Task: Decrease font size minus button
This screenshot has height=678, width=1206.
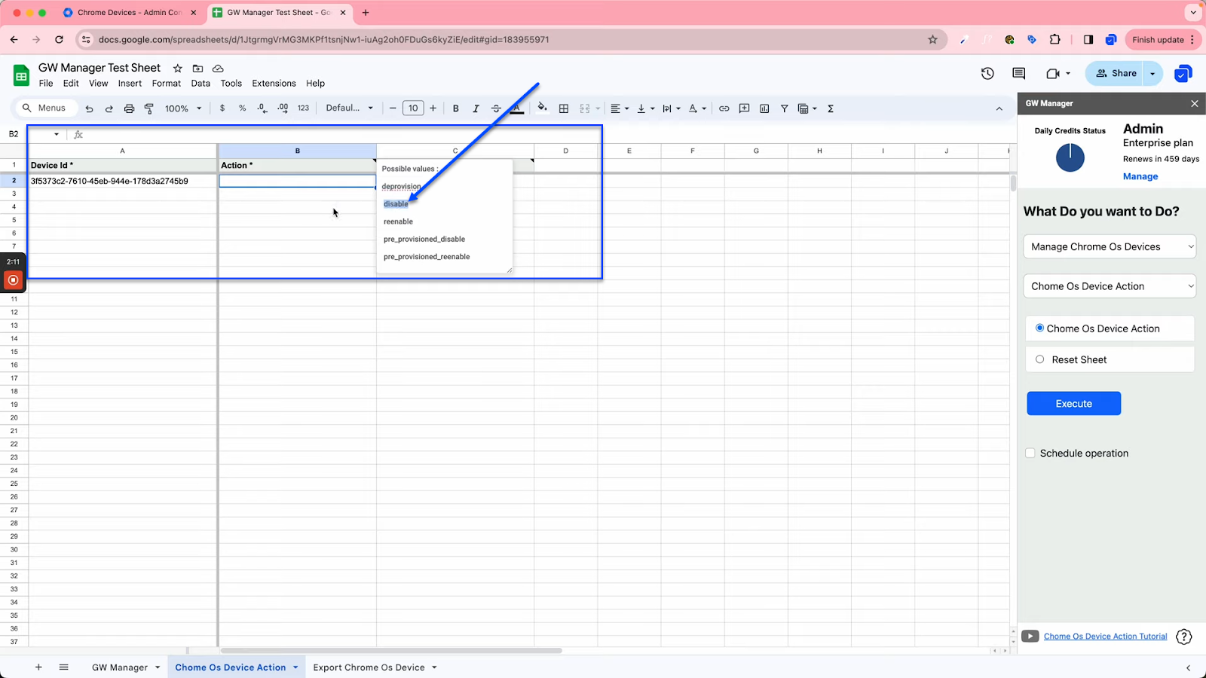Action: pyautogui.click(x=393, y=108)
